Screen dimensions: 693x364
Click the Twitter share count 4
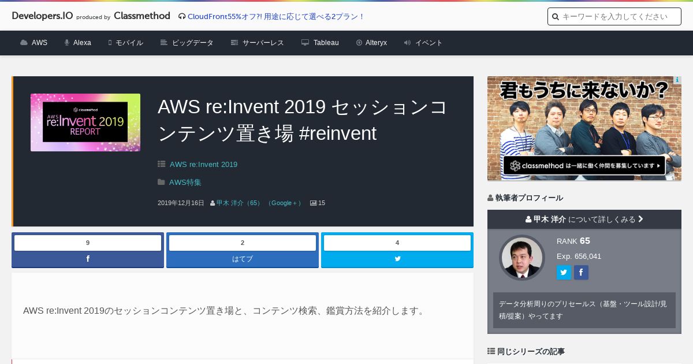coord(397,243)
